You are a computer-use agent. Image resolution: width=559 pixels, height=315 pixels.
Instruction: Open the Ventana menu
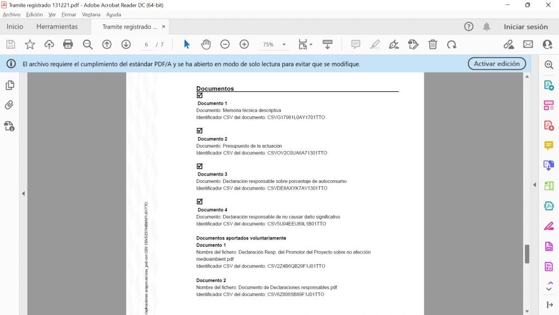point(91,15)
